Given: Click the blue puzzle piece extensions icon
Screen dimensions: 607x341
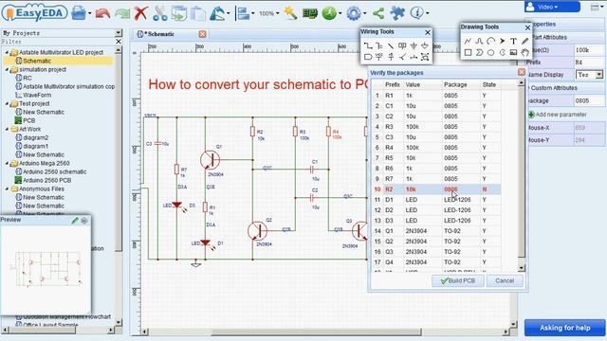Looking at the screenshot, I should tap(397, 13).
